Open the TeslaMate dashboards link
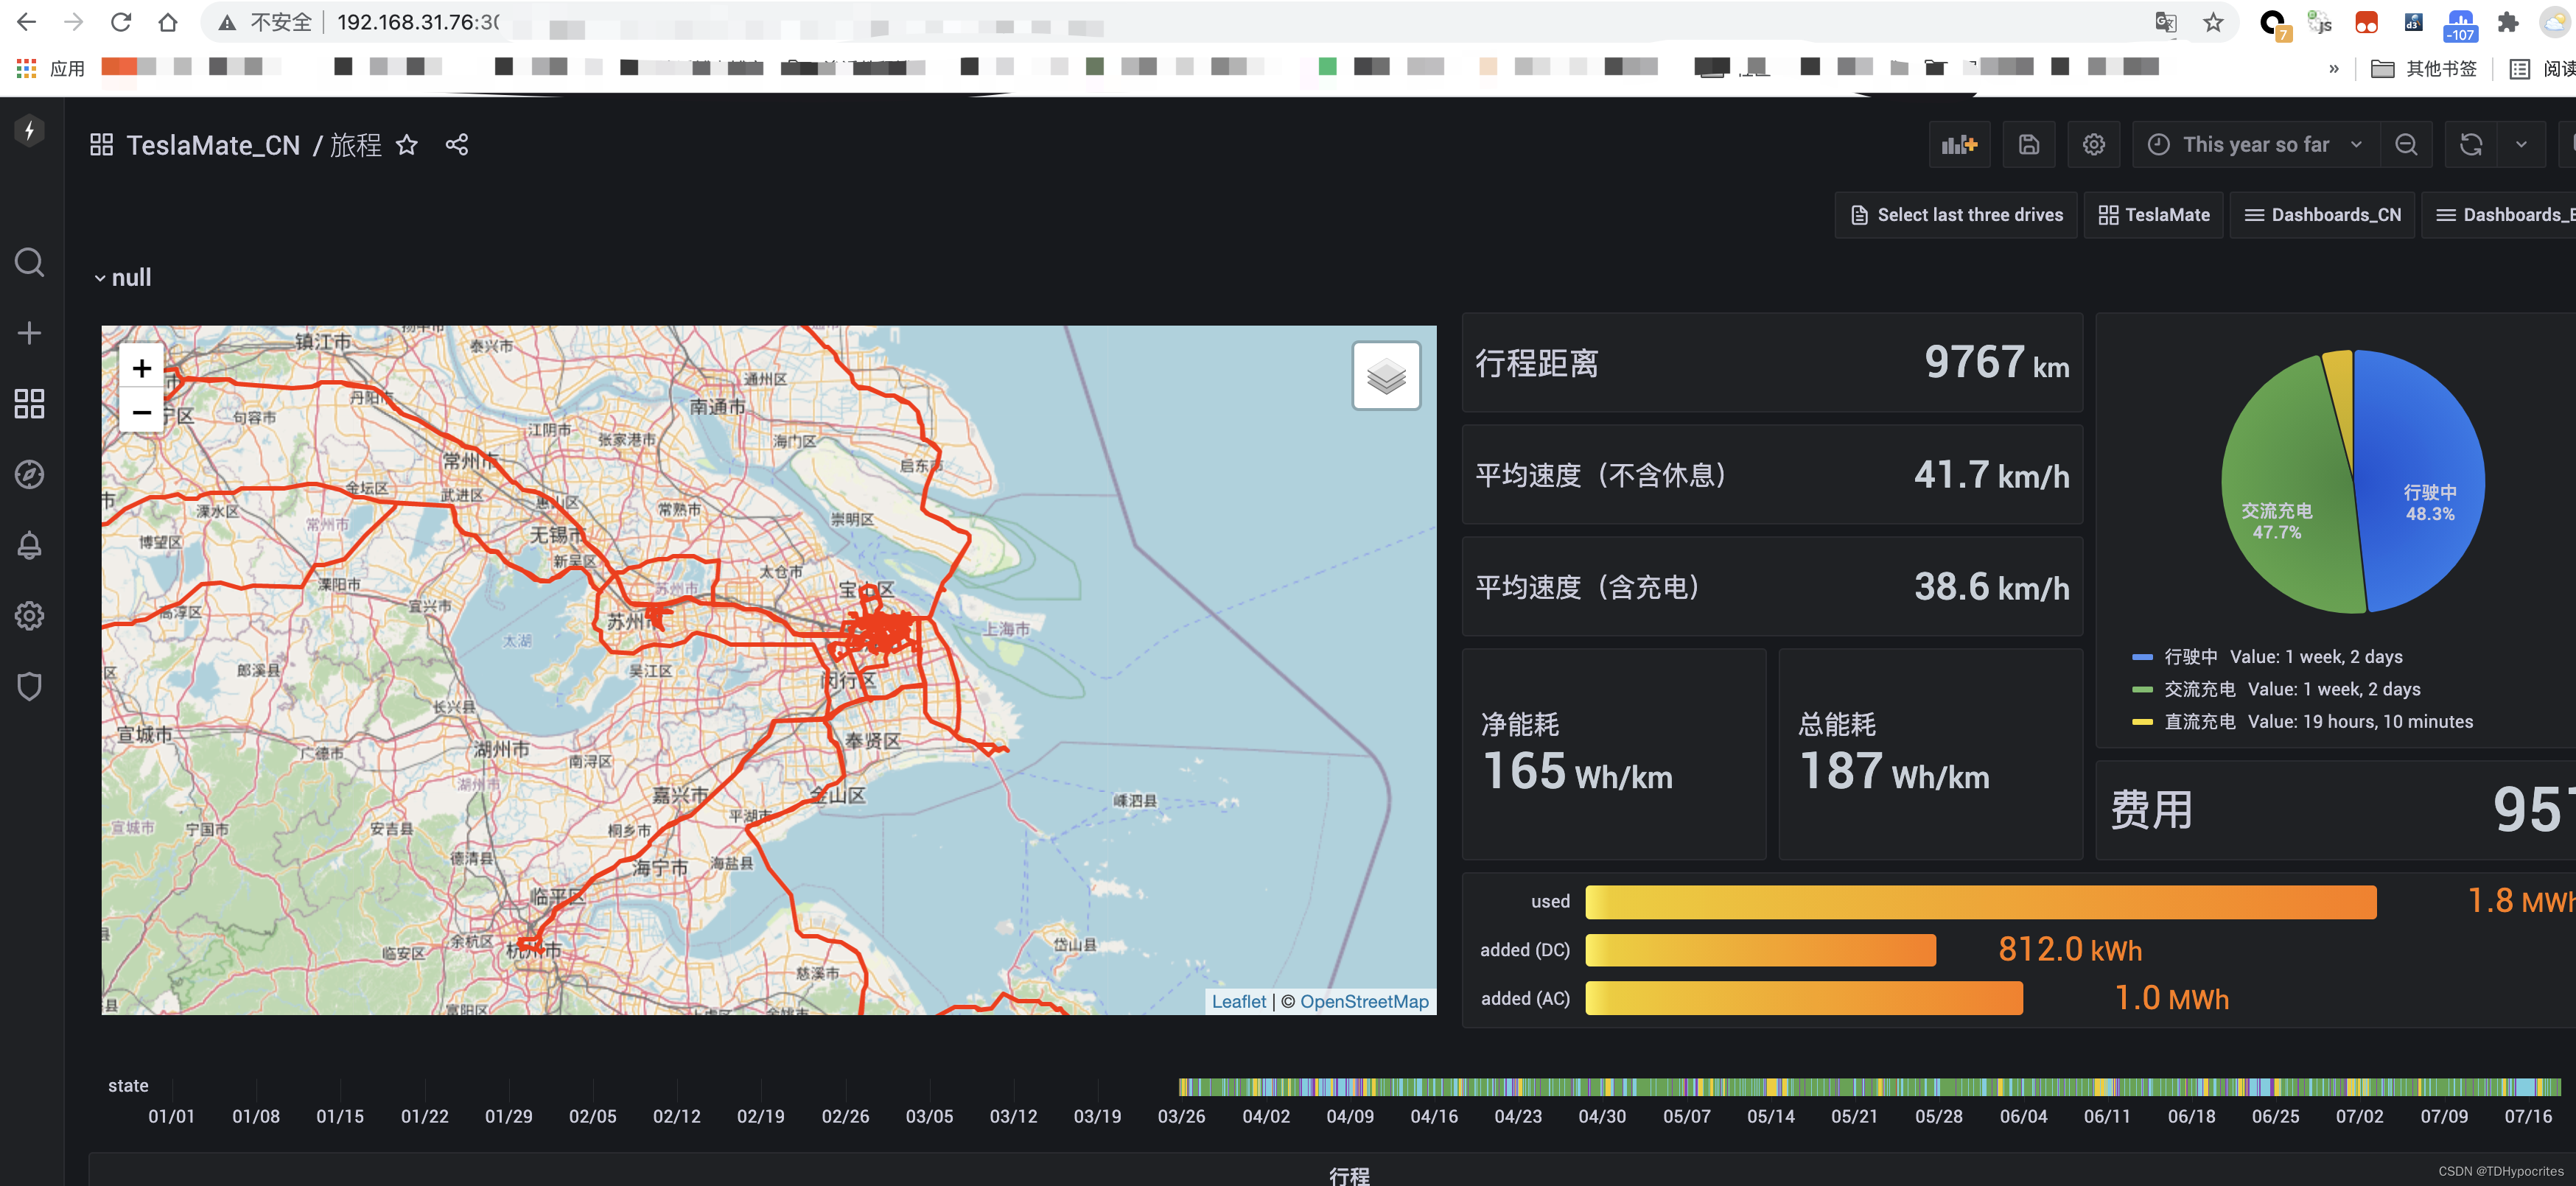Image resolution: width=2576 pixels, height=1186 pixels. click(2153, 215)
